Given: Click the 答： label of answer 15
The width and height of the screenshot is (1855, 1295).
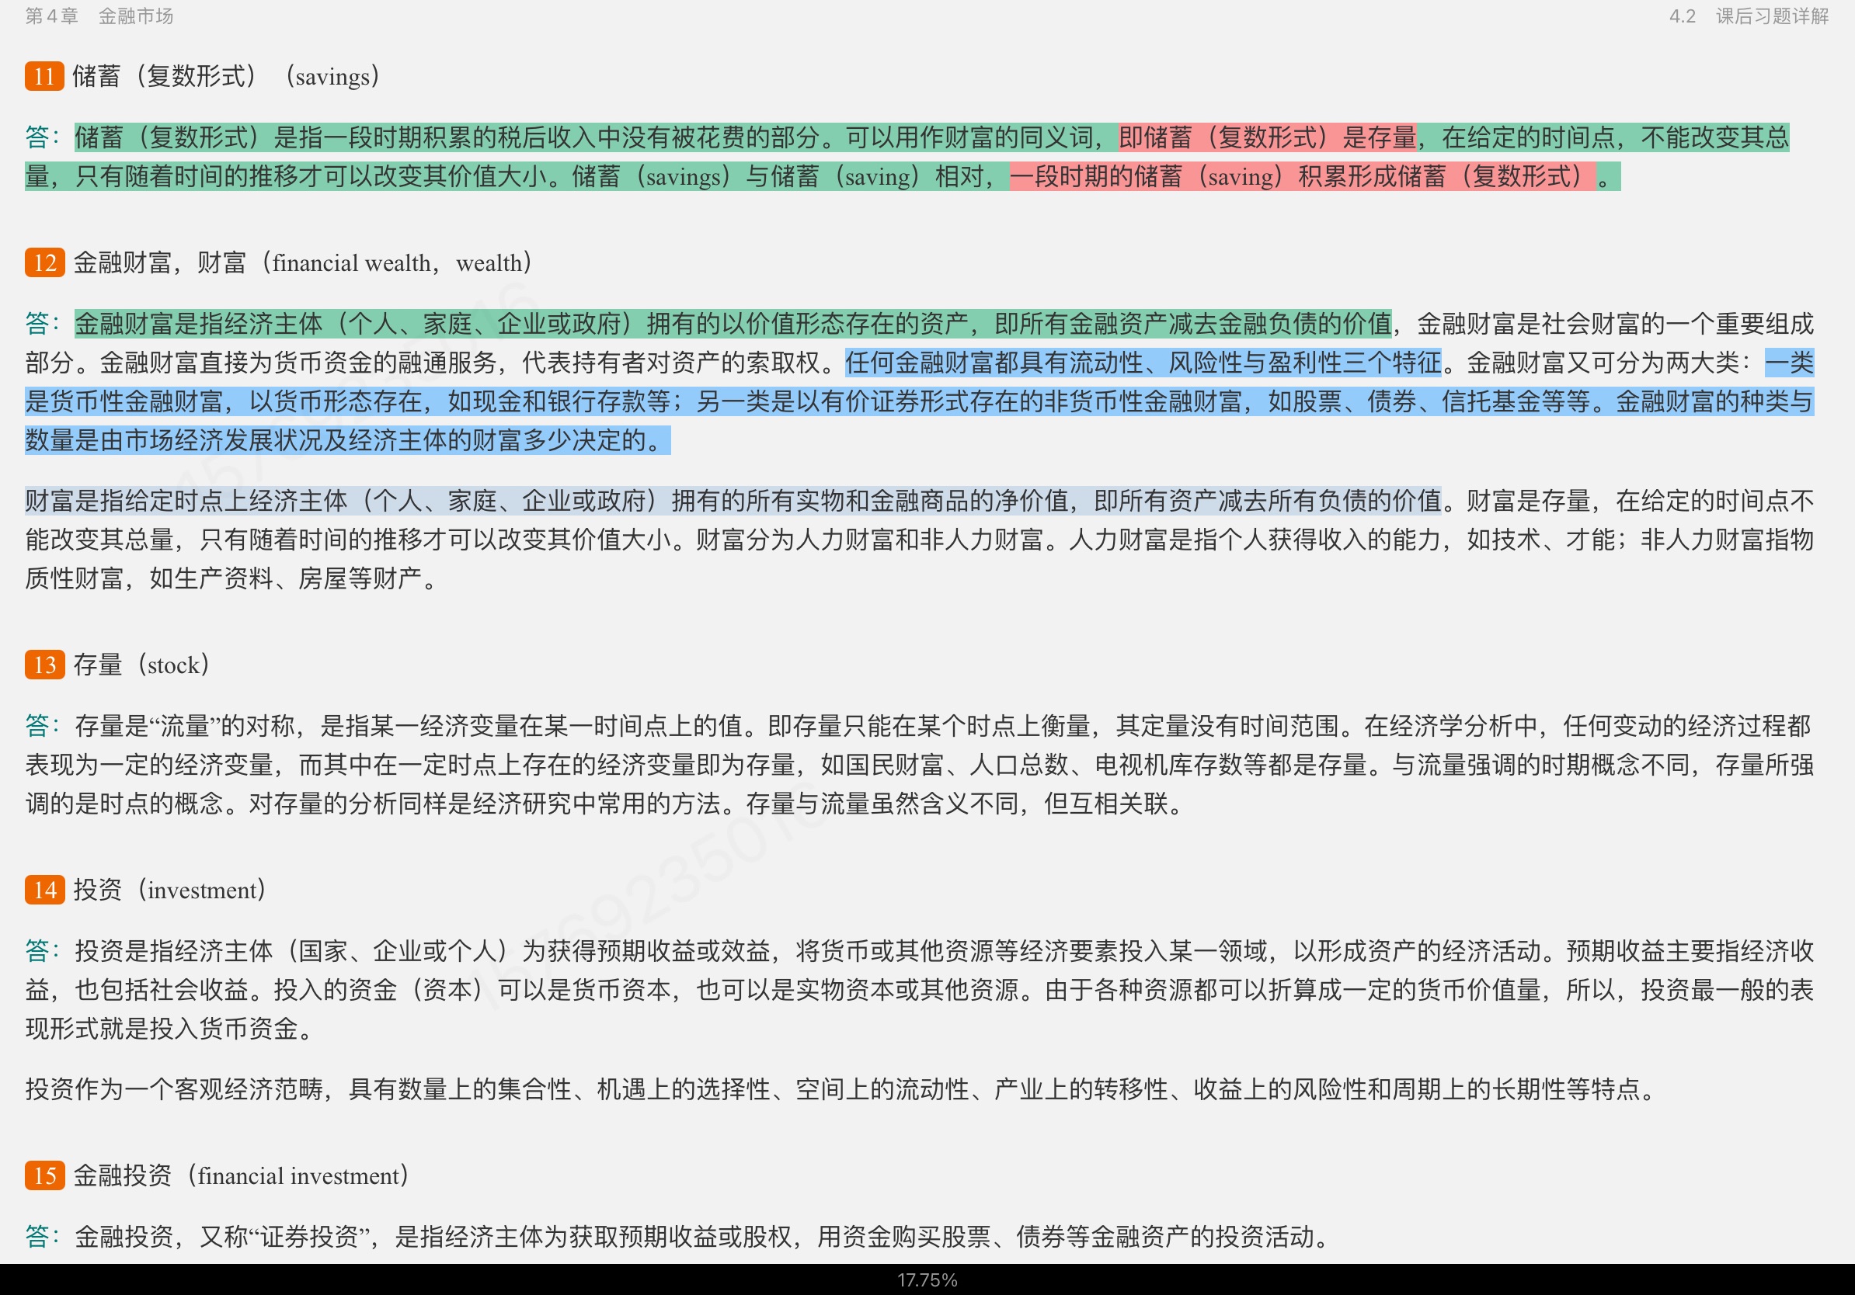Looking at the screenshot, I should click(x=42, y=1237).
